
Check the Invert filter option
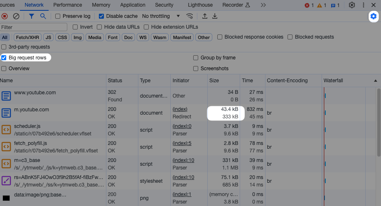pos(75,27)
